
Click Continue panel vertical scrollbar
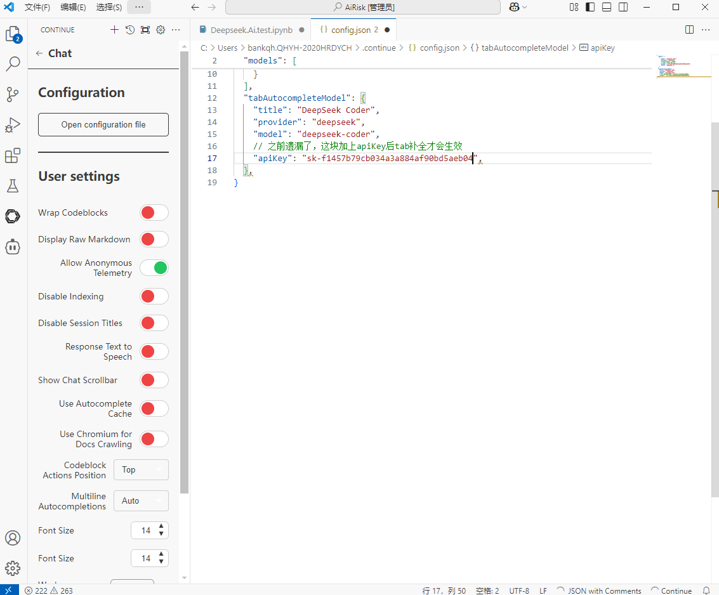pyautogui.click(x=184, y=273)
